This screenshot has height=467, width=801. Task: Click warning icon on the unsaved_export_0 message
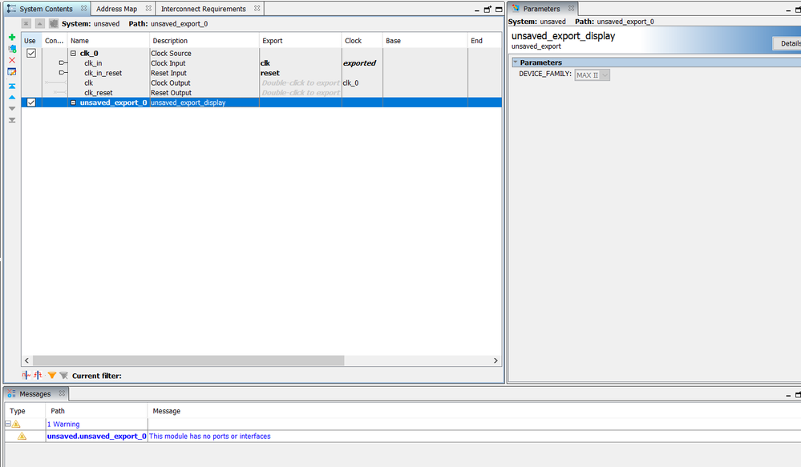(22, 436)
